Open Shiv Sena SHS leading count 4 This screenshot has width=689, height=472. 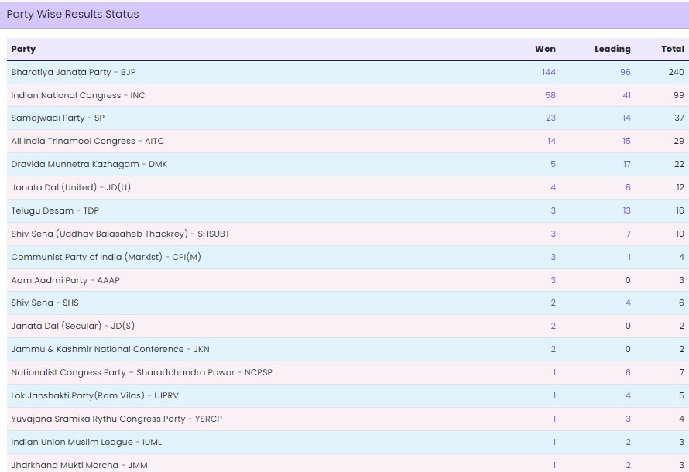tap(628, 303)
